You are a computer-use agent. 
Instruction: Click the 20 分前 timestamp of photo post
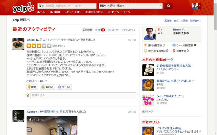(132, 112)
